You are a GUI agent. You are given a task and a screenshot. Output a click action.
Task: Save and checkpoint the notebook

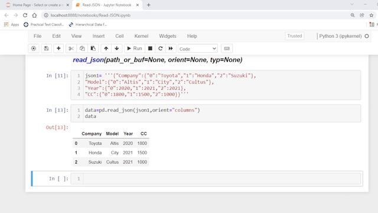(x=46, y=49)
